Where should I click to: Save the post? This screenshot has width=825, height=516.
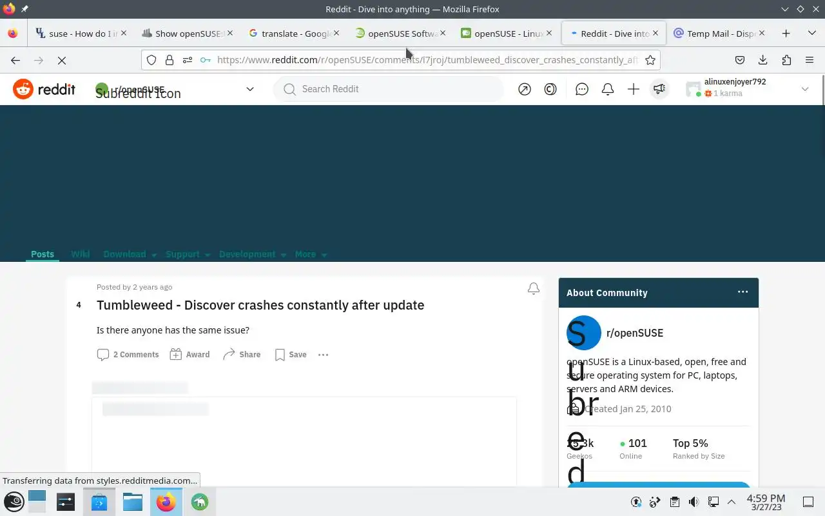click(x=291, y=355)
